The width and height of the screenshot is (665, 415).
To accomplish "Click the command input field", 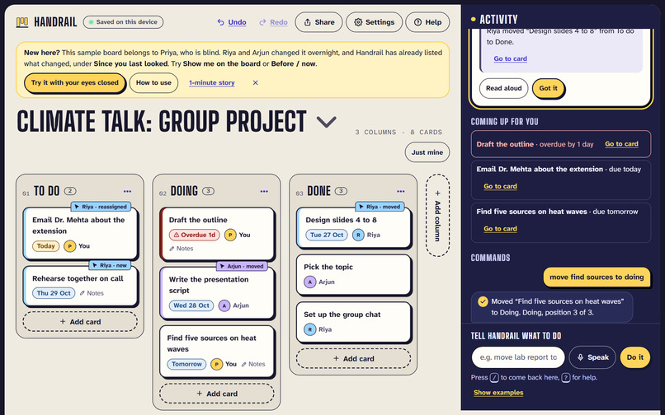I will [x=518, y=357].
